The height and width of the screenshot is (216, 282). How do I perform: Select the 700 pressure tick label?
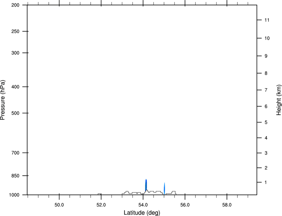tap(15, 153)
